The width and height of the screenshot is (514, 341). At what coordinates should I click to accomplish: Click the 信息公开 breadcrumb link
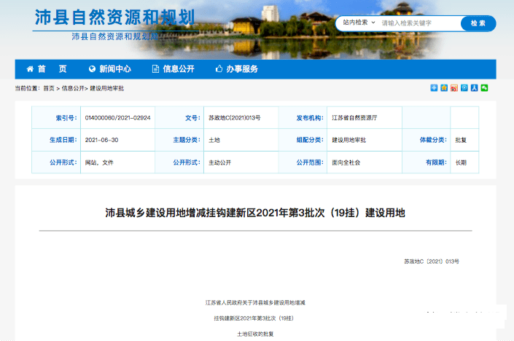tap(73, 88)
